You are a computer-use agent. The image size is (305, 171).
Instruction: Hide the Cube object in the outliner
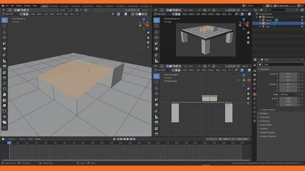(302, 23)
